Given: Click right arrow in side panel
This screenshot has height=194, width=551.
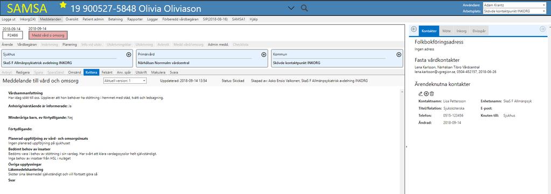Looking at the screenshot, I should click(542, 30).
